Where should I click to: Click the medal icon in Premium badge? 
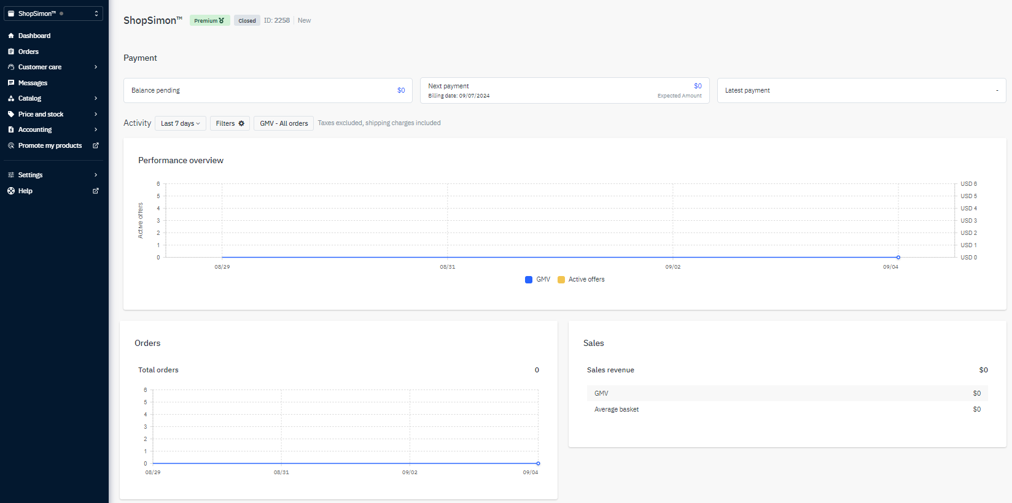coord(222,21)
